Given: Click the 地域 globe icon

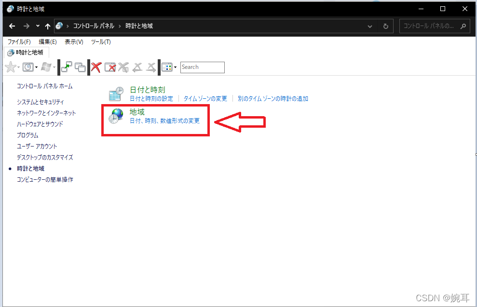Looking at the screenshot, I should tap(115, 116).
